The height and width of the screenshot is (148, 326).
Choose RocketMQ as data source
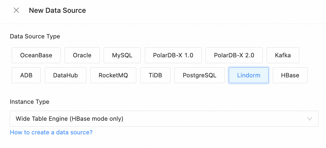[x=113, y=75]
